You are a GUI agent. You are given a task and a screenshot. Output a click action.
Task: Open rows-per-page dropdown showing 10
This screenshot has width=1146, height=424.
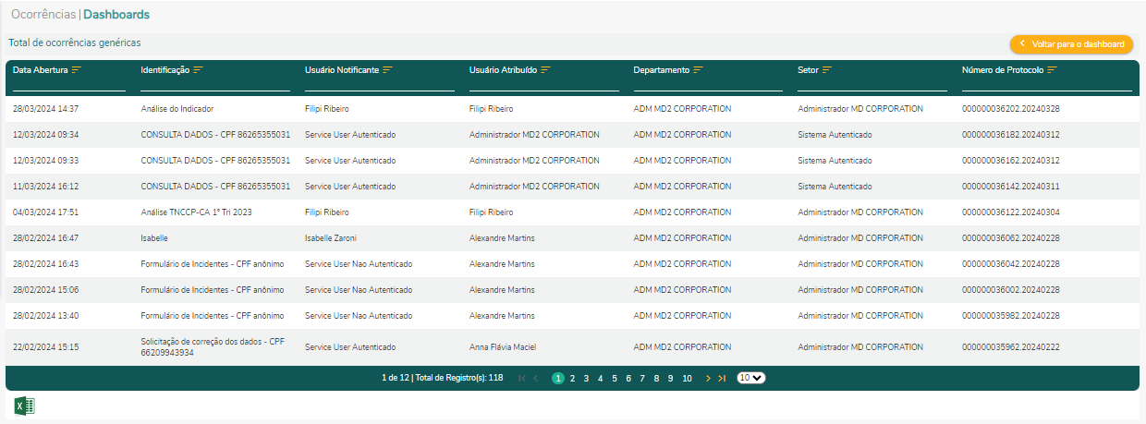(750, 378)
